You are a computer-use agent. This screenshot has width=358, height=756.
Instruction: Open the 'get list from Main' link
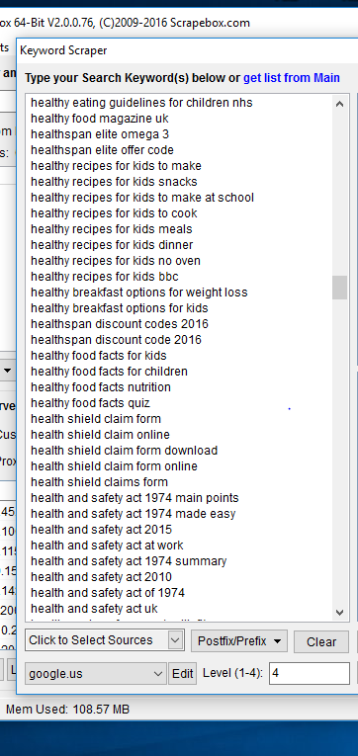[x=292, y=78]
